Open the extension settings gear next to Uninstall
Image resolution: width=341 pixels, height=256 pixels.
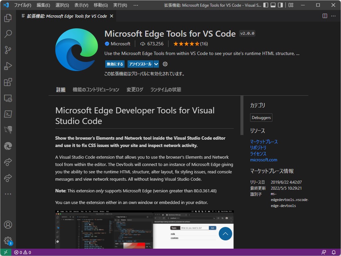point(165,64)
